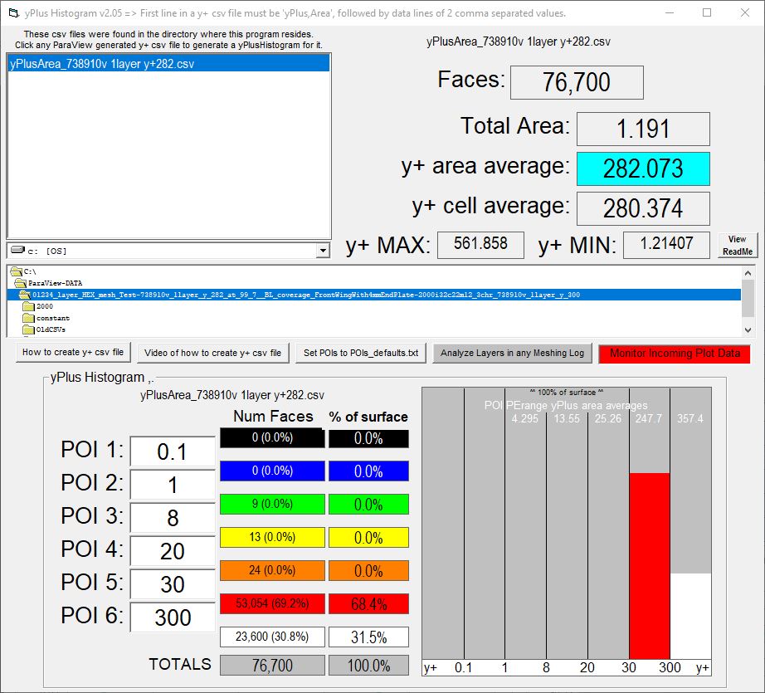Click the yPlus Histogram app icon in title bar
The height and width of the screenshot is (693, 765).
pos(12,13)
